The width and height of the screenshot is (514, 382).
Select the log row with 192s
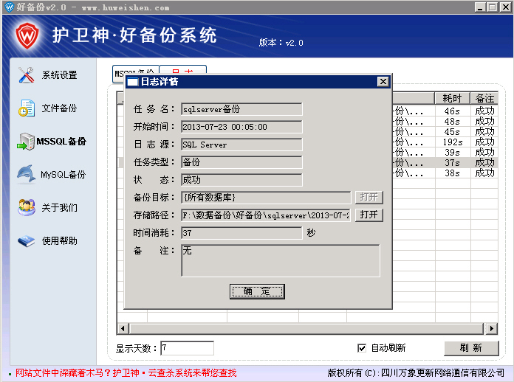[445, 142]
